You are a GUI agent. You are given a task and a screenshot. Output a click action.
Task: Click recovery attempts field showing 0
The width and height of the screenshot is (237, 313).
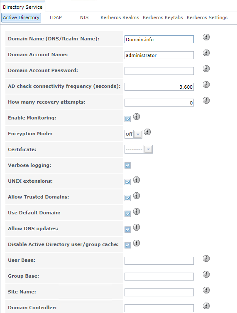coord(159,103)
